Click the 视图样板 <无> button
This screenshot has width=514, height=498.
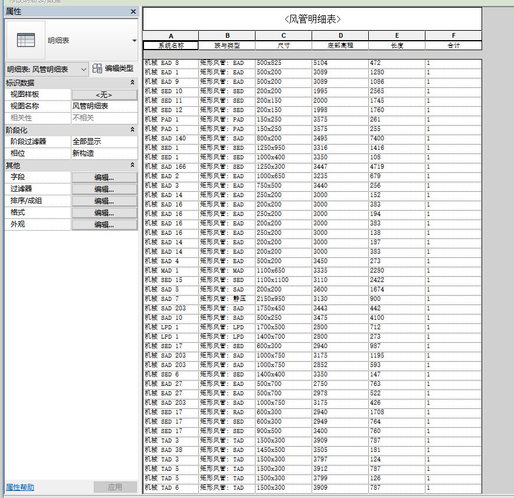coord(104,95)
